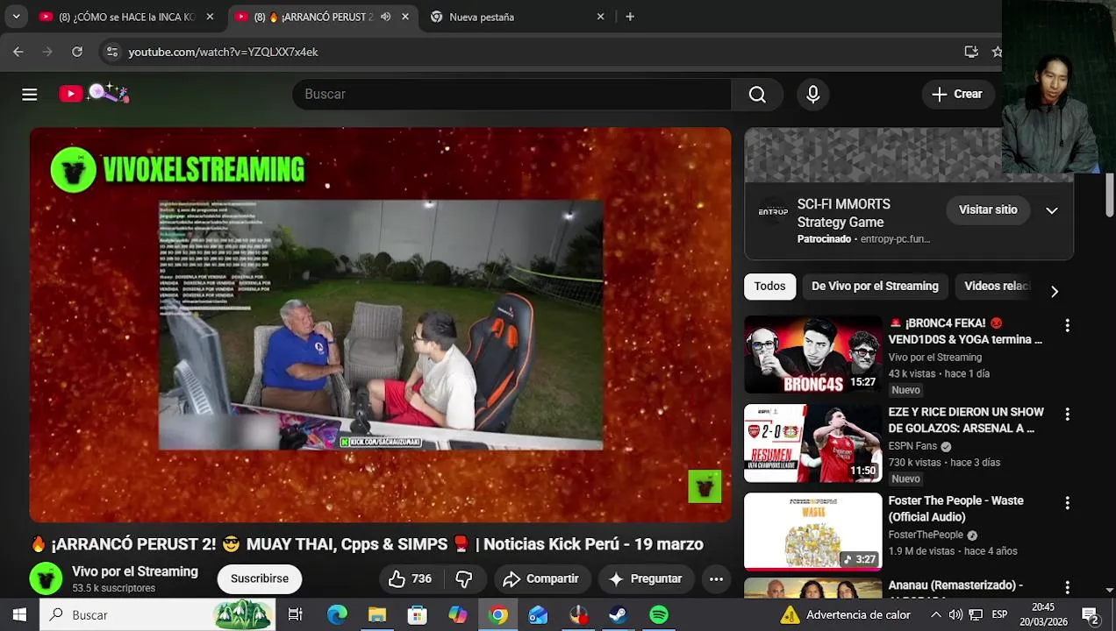View site information icon in address bar

(x=111, y=52)
